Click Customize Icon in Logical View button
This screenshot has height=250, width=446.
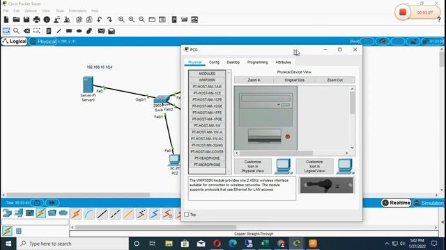[x=314, y=167]
